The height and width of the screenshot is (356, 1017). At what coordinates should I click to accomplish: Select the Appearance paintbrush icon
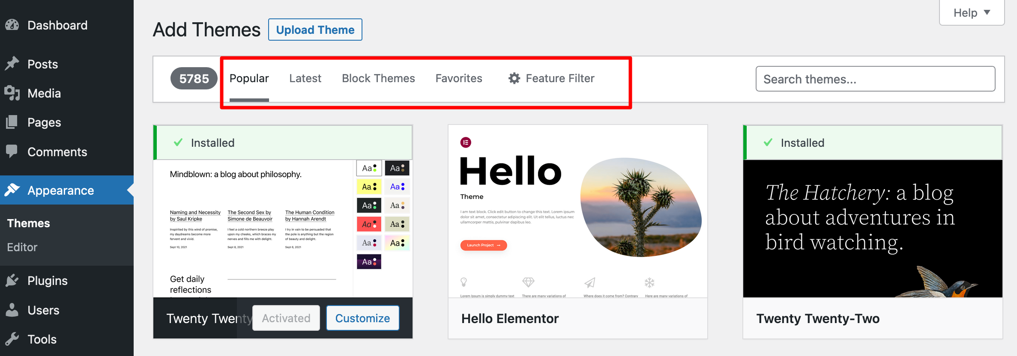coord(13,190)
